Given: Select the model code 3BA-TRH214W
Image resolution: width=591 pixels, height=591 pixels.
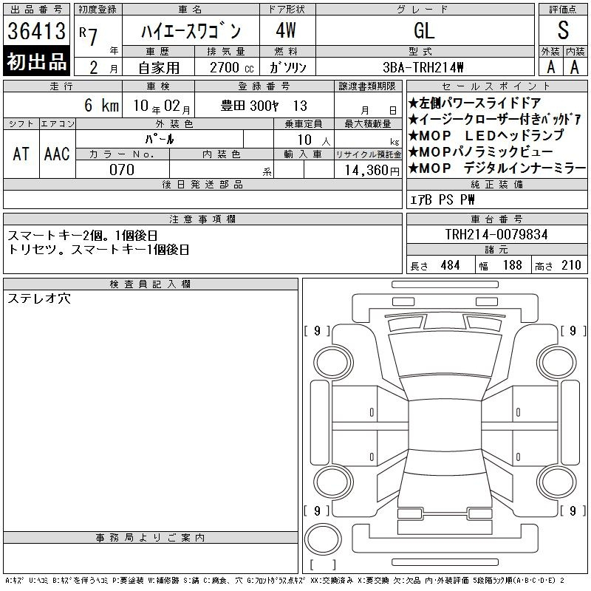Looking at the screenshot, I should (424, 66).
